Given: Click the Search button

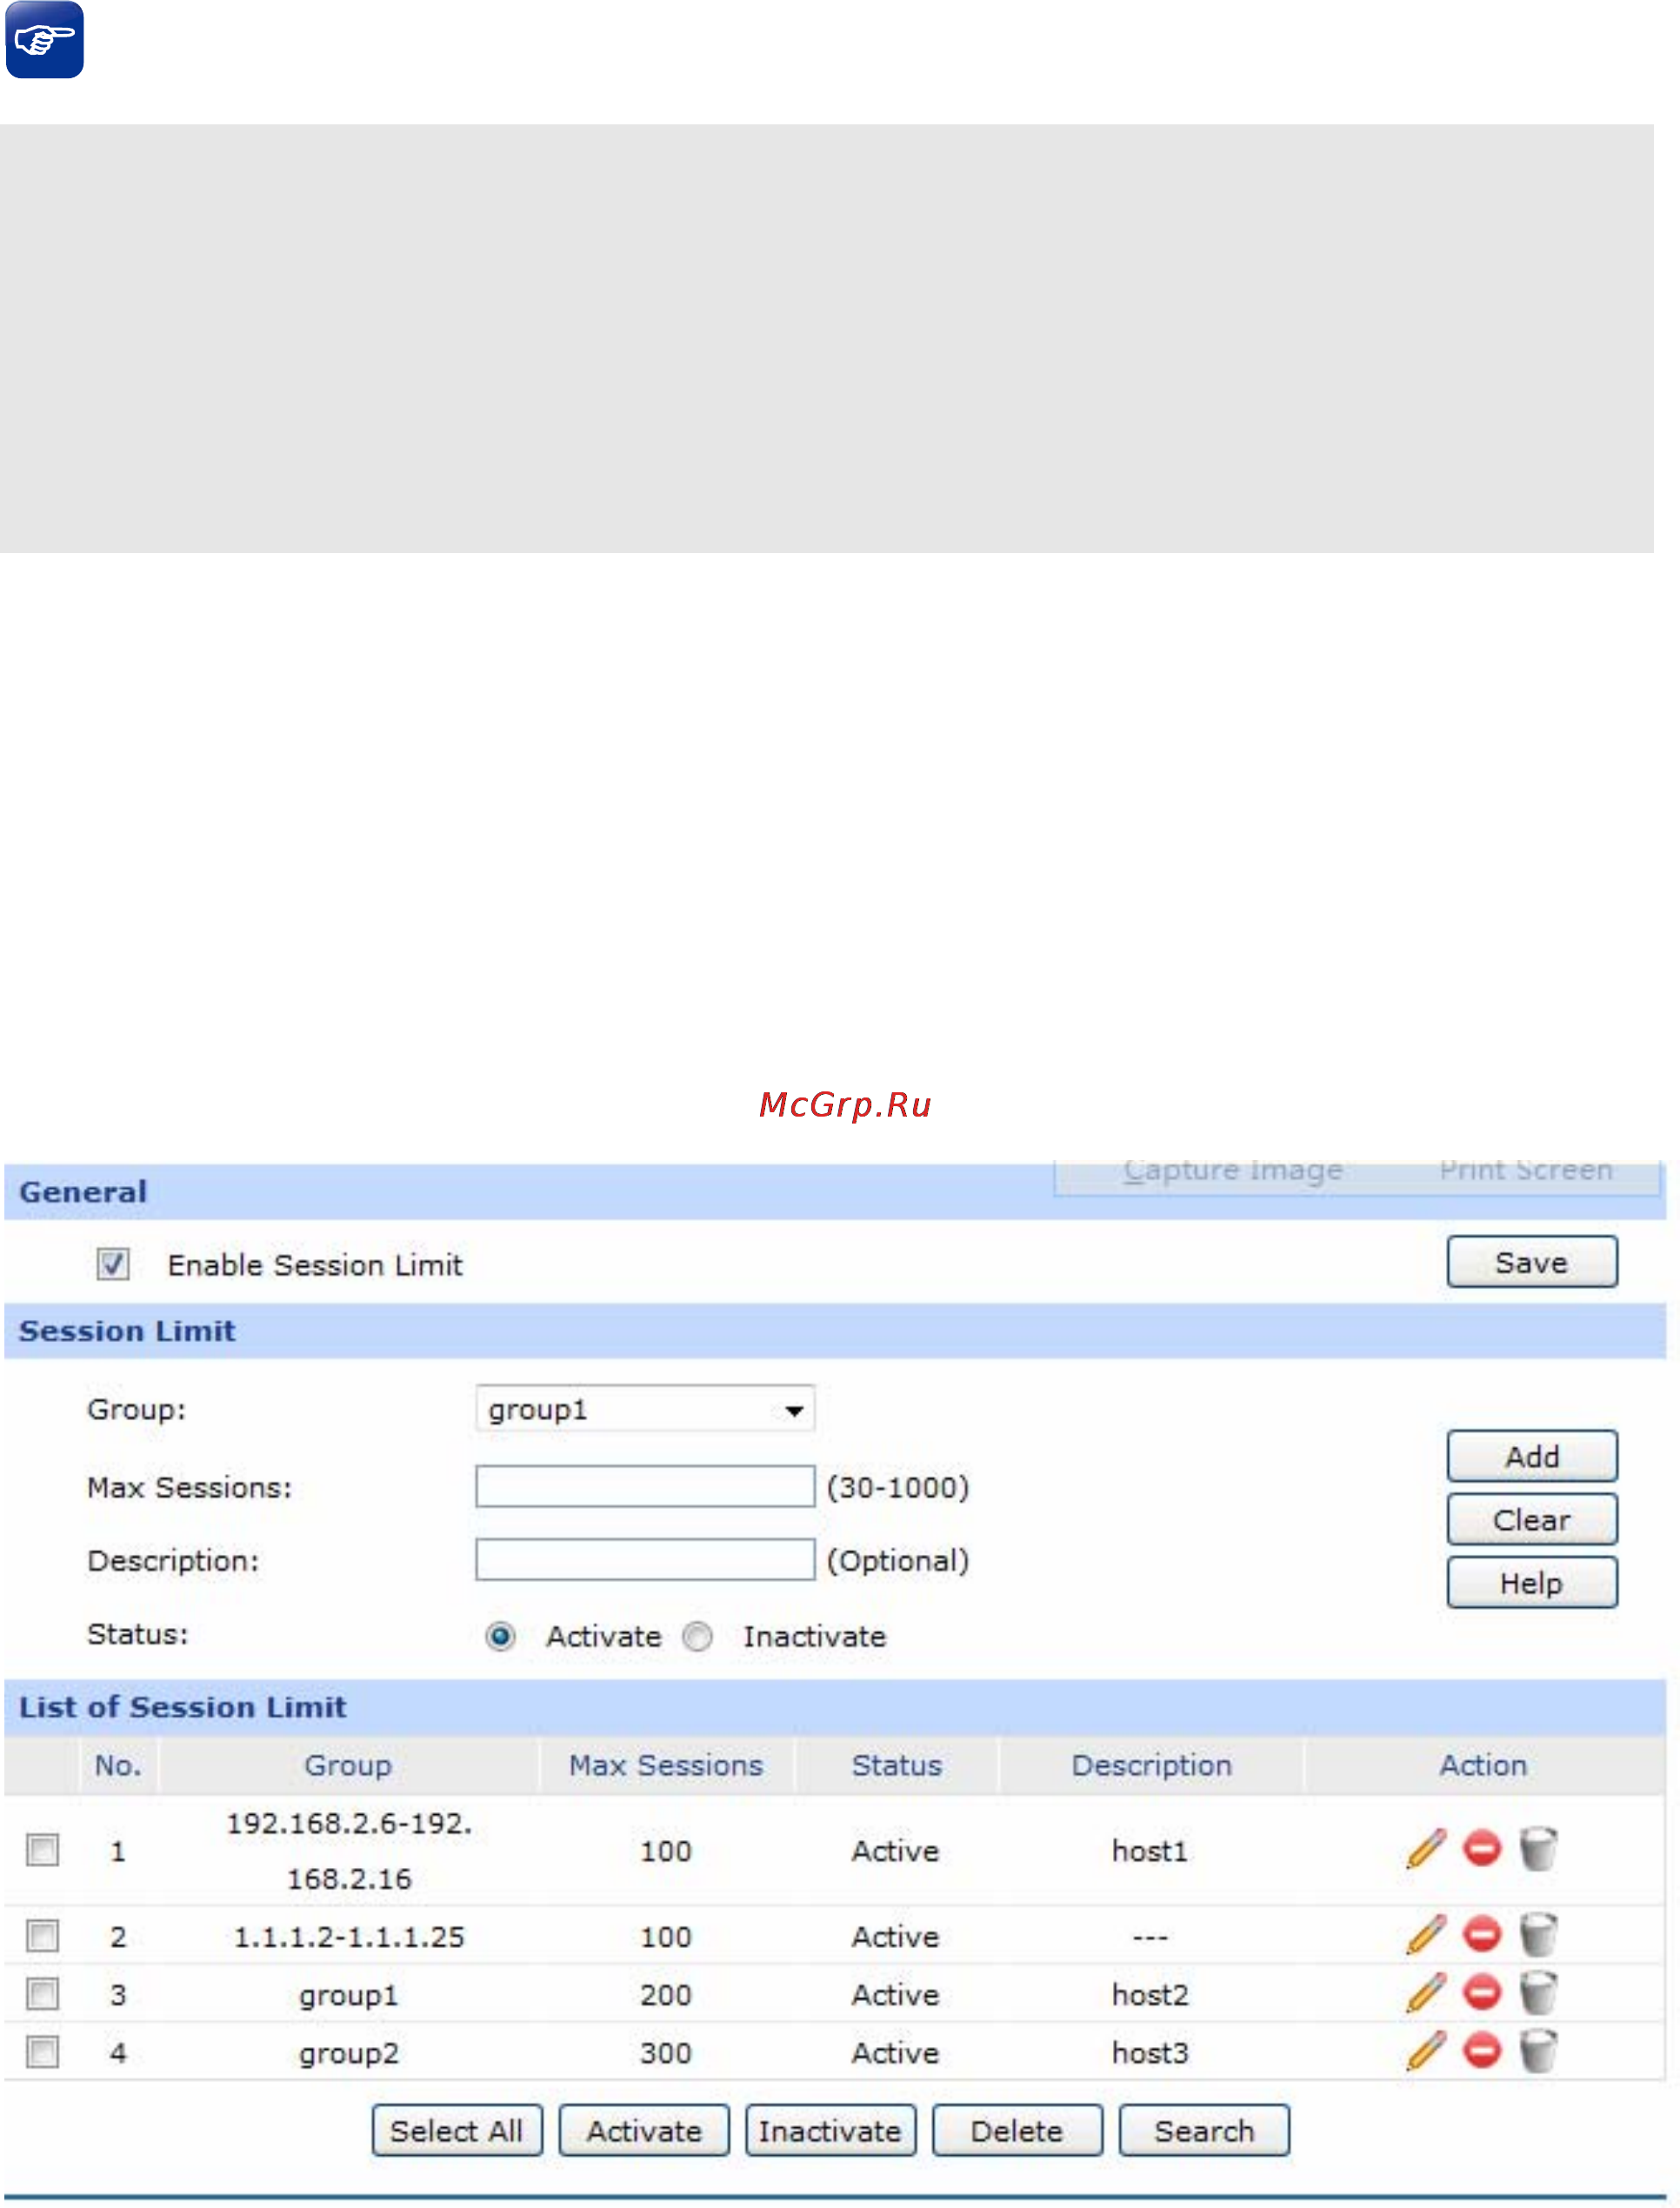Looking at the screenshot, I should [1204, 2130].
